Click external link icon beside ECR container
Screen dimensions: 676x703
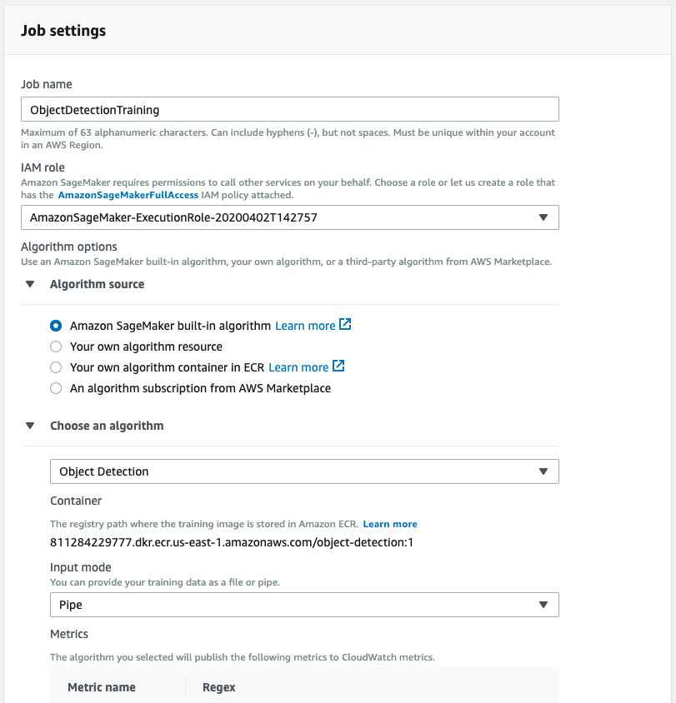pos(338,366)
